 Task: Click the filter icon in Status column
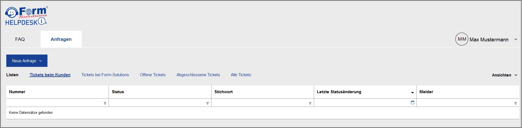208,103
